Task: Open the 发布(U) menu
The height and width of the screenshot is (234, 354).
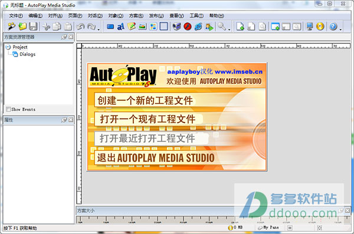Action: tap(156, 15)
